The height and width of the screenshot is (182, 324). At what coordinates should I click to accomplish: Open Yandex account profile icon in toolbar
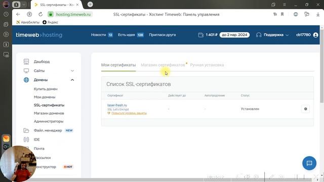click(29, 14)
